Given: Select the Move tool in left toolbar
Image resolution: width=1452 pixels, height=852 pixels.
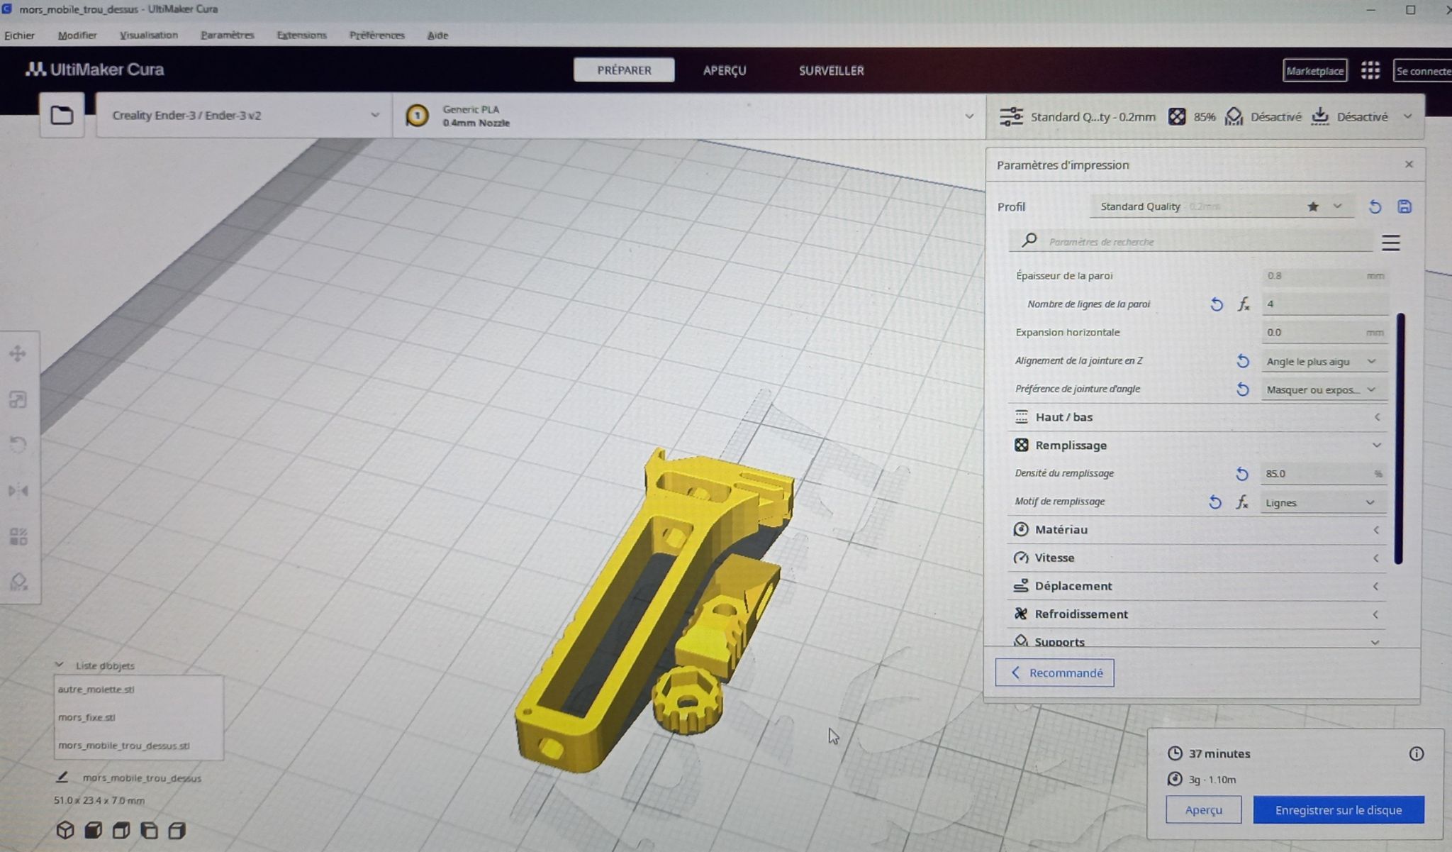Looking at the screenshot, I should click(x=18, y=353).
